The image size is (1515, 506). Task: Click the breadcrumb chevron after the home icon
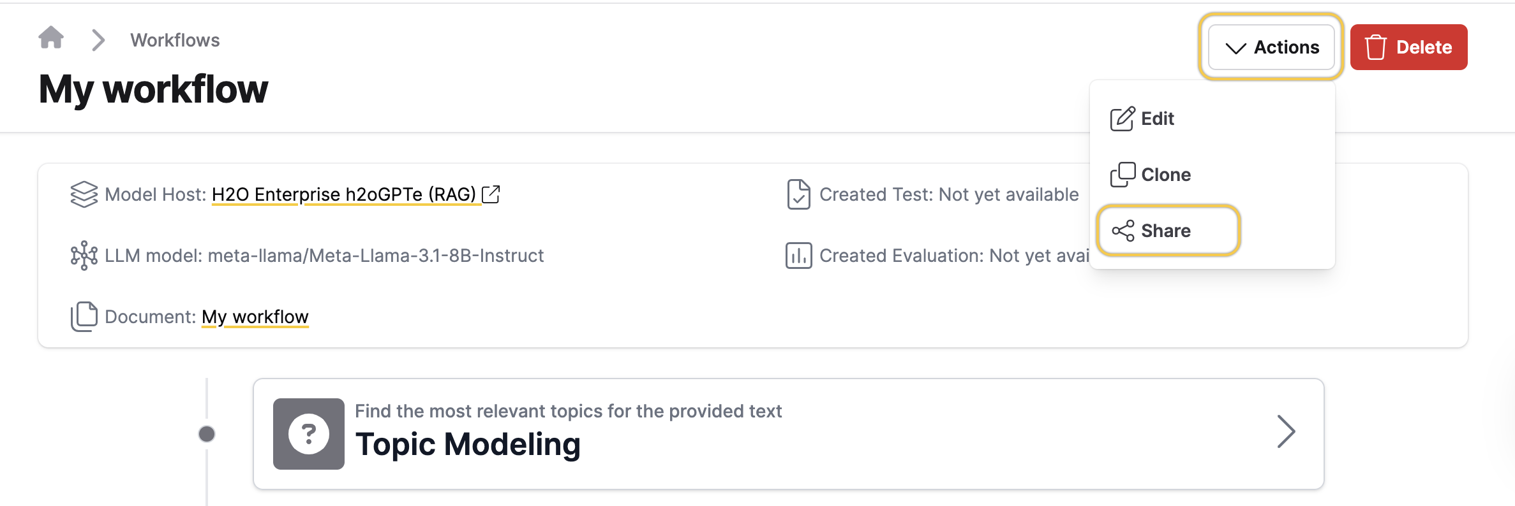tap(98, 40)
